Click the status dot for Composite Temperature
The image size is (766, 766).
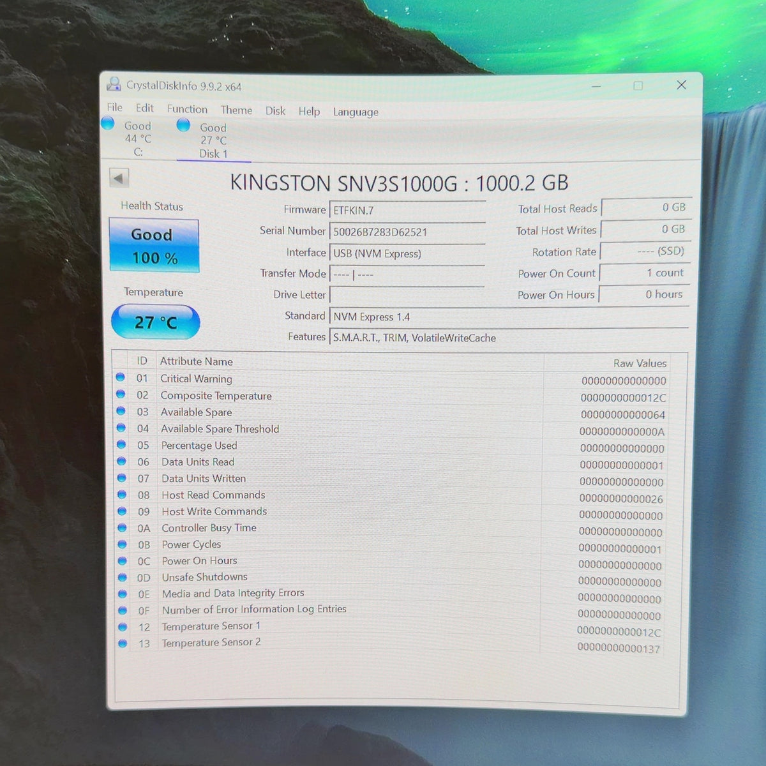(120, 394)
